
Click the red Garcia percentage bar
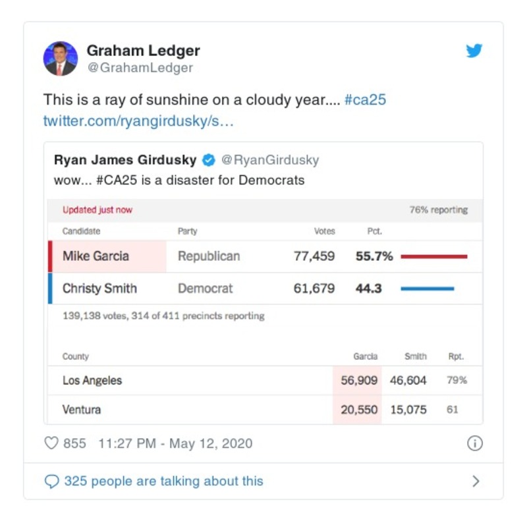[x=433, y=256]
